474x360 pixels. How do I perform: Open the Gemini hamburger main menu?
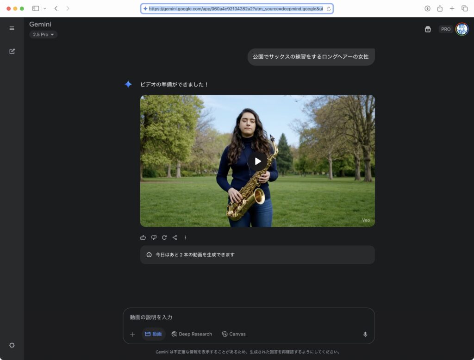tap(12, 28)
